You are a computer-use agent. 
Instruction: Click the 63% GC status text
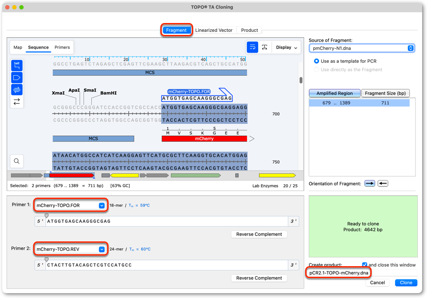[120, 186]
